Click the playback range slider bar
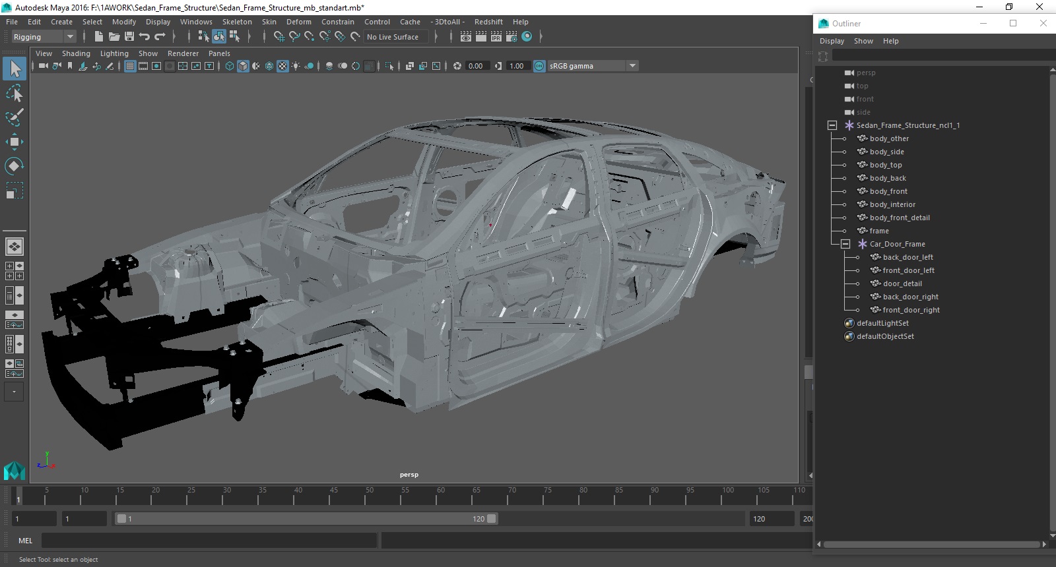The height and width of the screenshot is (567, 1056). [307, 519]
